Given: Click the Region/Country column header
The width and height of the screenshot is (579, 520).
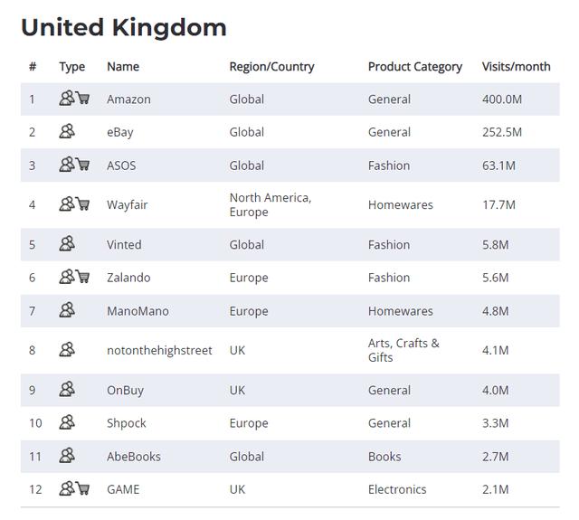Looking at the screenshot, I should 271,67.
